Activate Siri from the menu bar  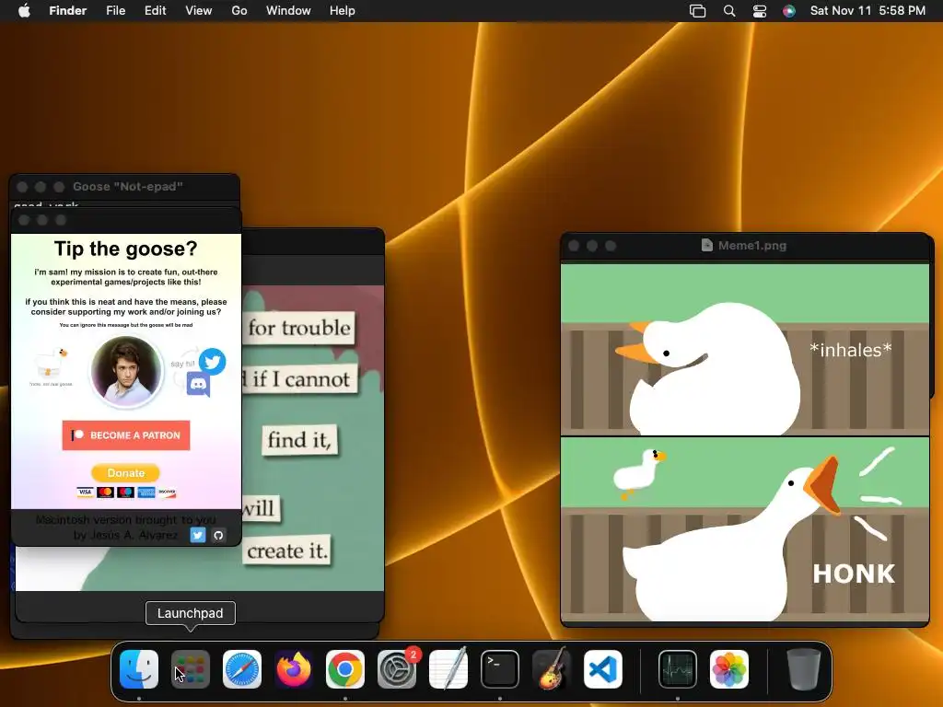[x=789, y=11]
